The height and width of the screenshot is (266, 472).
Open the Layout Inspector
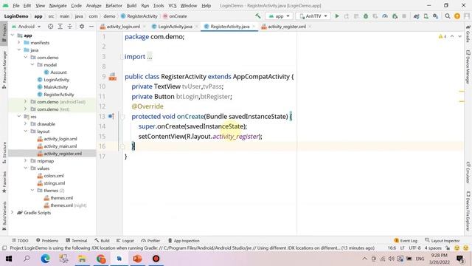(x=442, y=240)
